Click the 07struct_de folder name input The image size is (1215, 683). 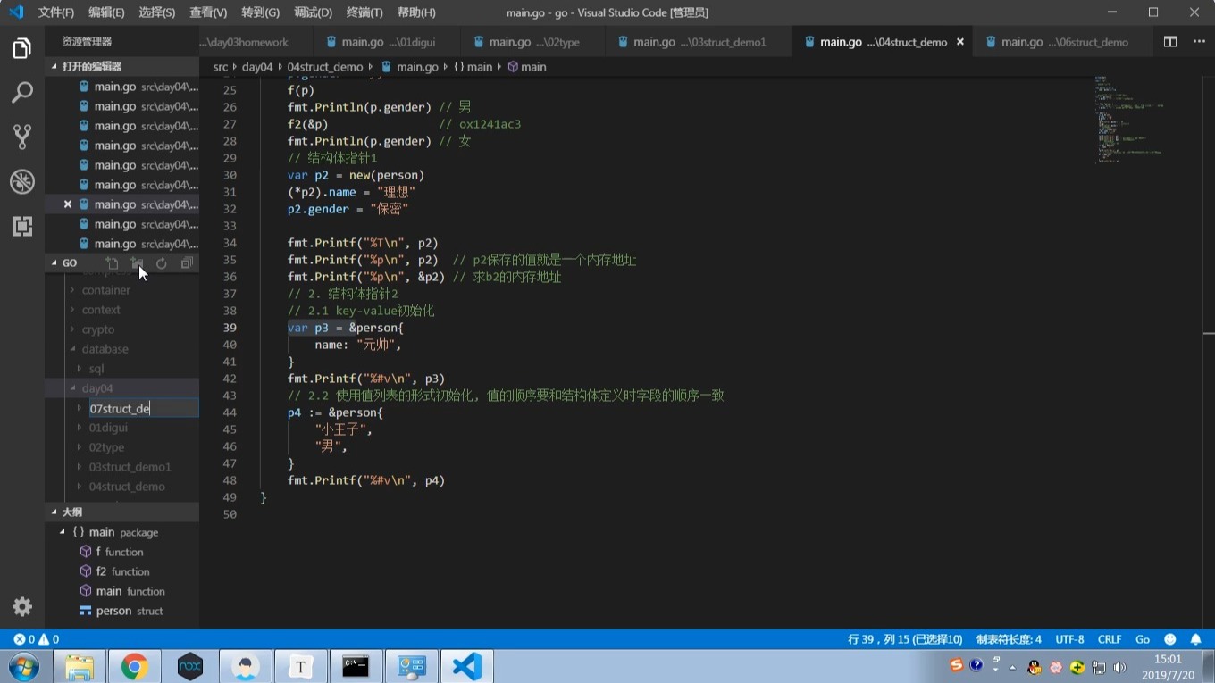pyautogui.click(x=143, y=409)
